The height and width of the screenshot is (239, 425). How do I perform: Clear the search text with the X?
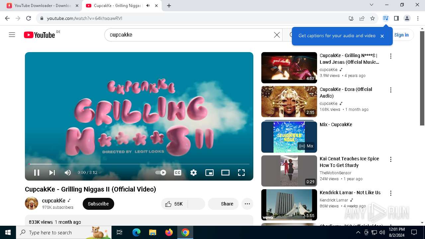pos(277,35)
